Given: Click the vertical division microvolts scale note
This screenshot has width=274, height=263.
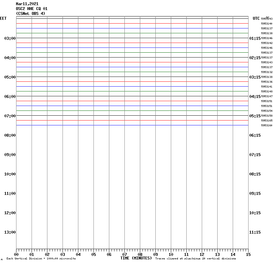Looking at the screenshot, I should (41, 259).
